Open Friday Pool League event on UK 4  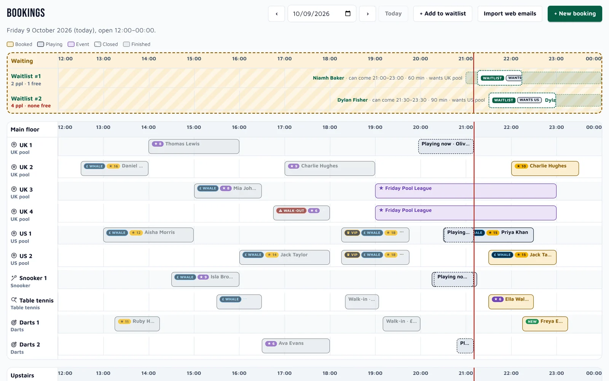point(466,213)
